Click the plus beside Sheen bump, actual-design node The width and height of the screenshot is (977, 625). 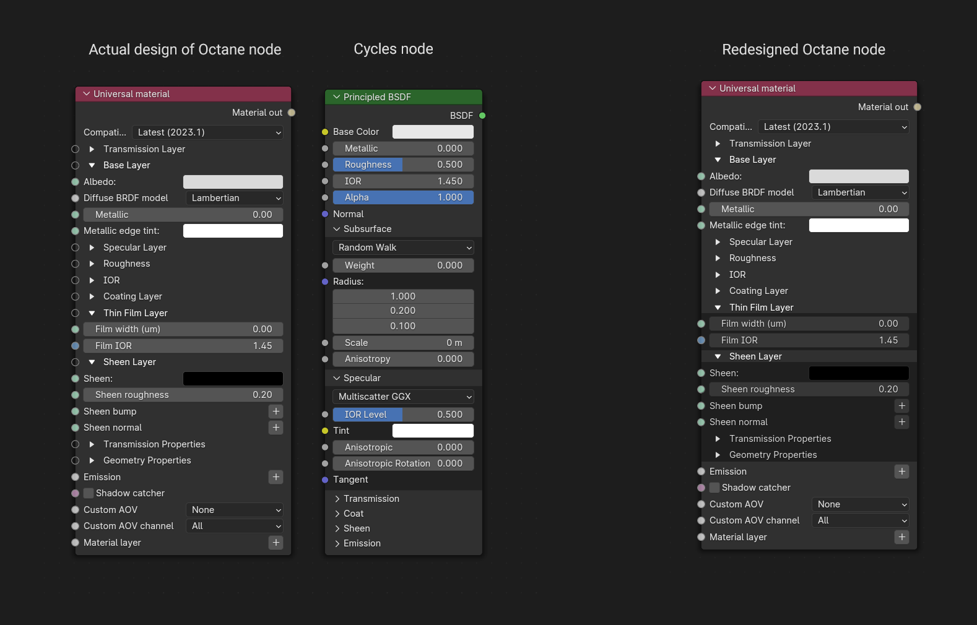(x=276, y=412)
